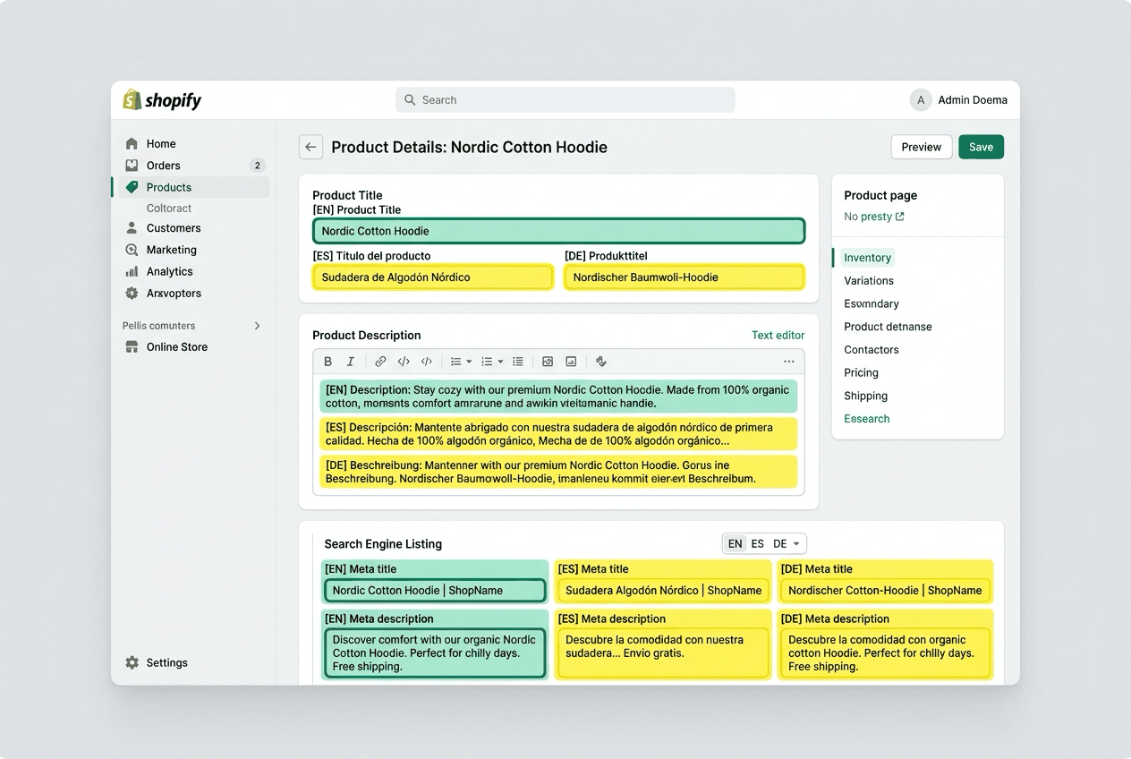
Task: Open the Text editor link
Action: pyautogui.click(x=778, y=335)
